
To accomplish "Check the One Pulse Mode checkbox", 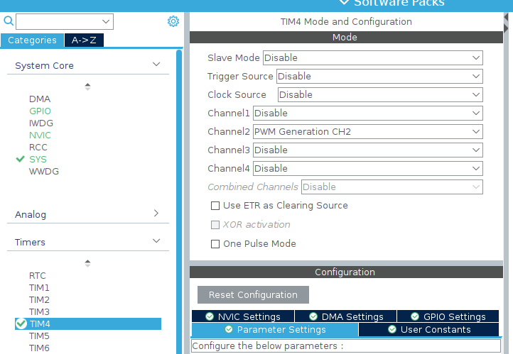I will [215, 244].
